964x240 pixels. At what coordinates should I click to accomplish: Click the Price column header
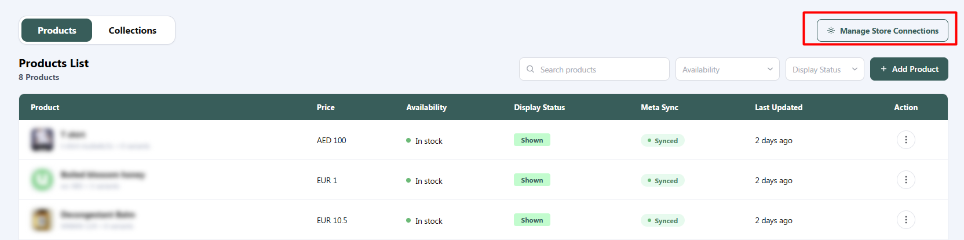(326, 107)
